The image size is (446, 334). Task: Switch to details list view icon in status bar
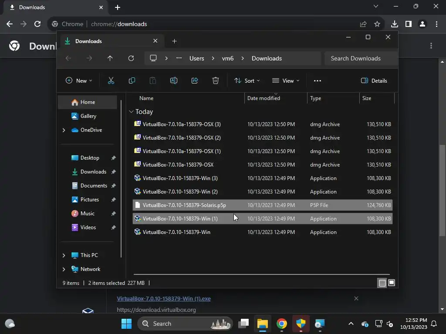382,283
